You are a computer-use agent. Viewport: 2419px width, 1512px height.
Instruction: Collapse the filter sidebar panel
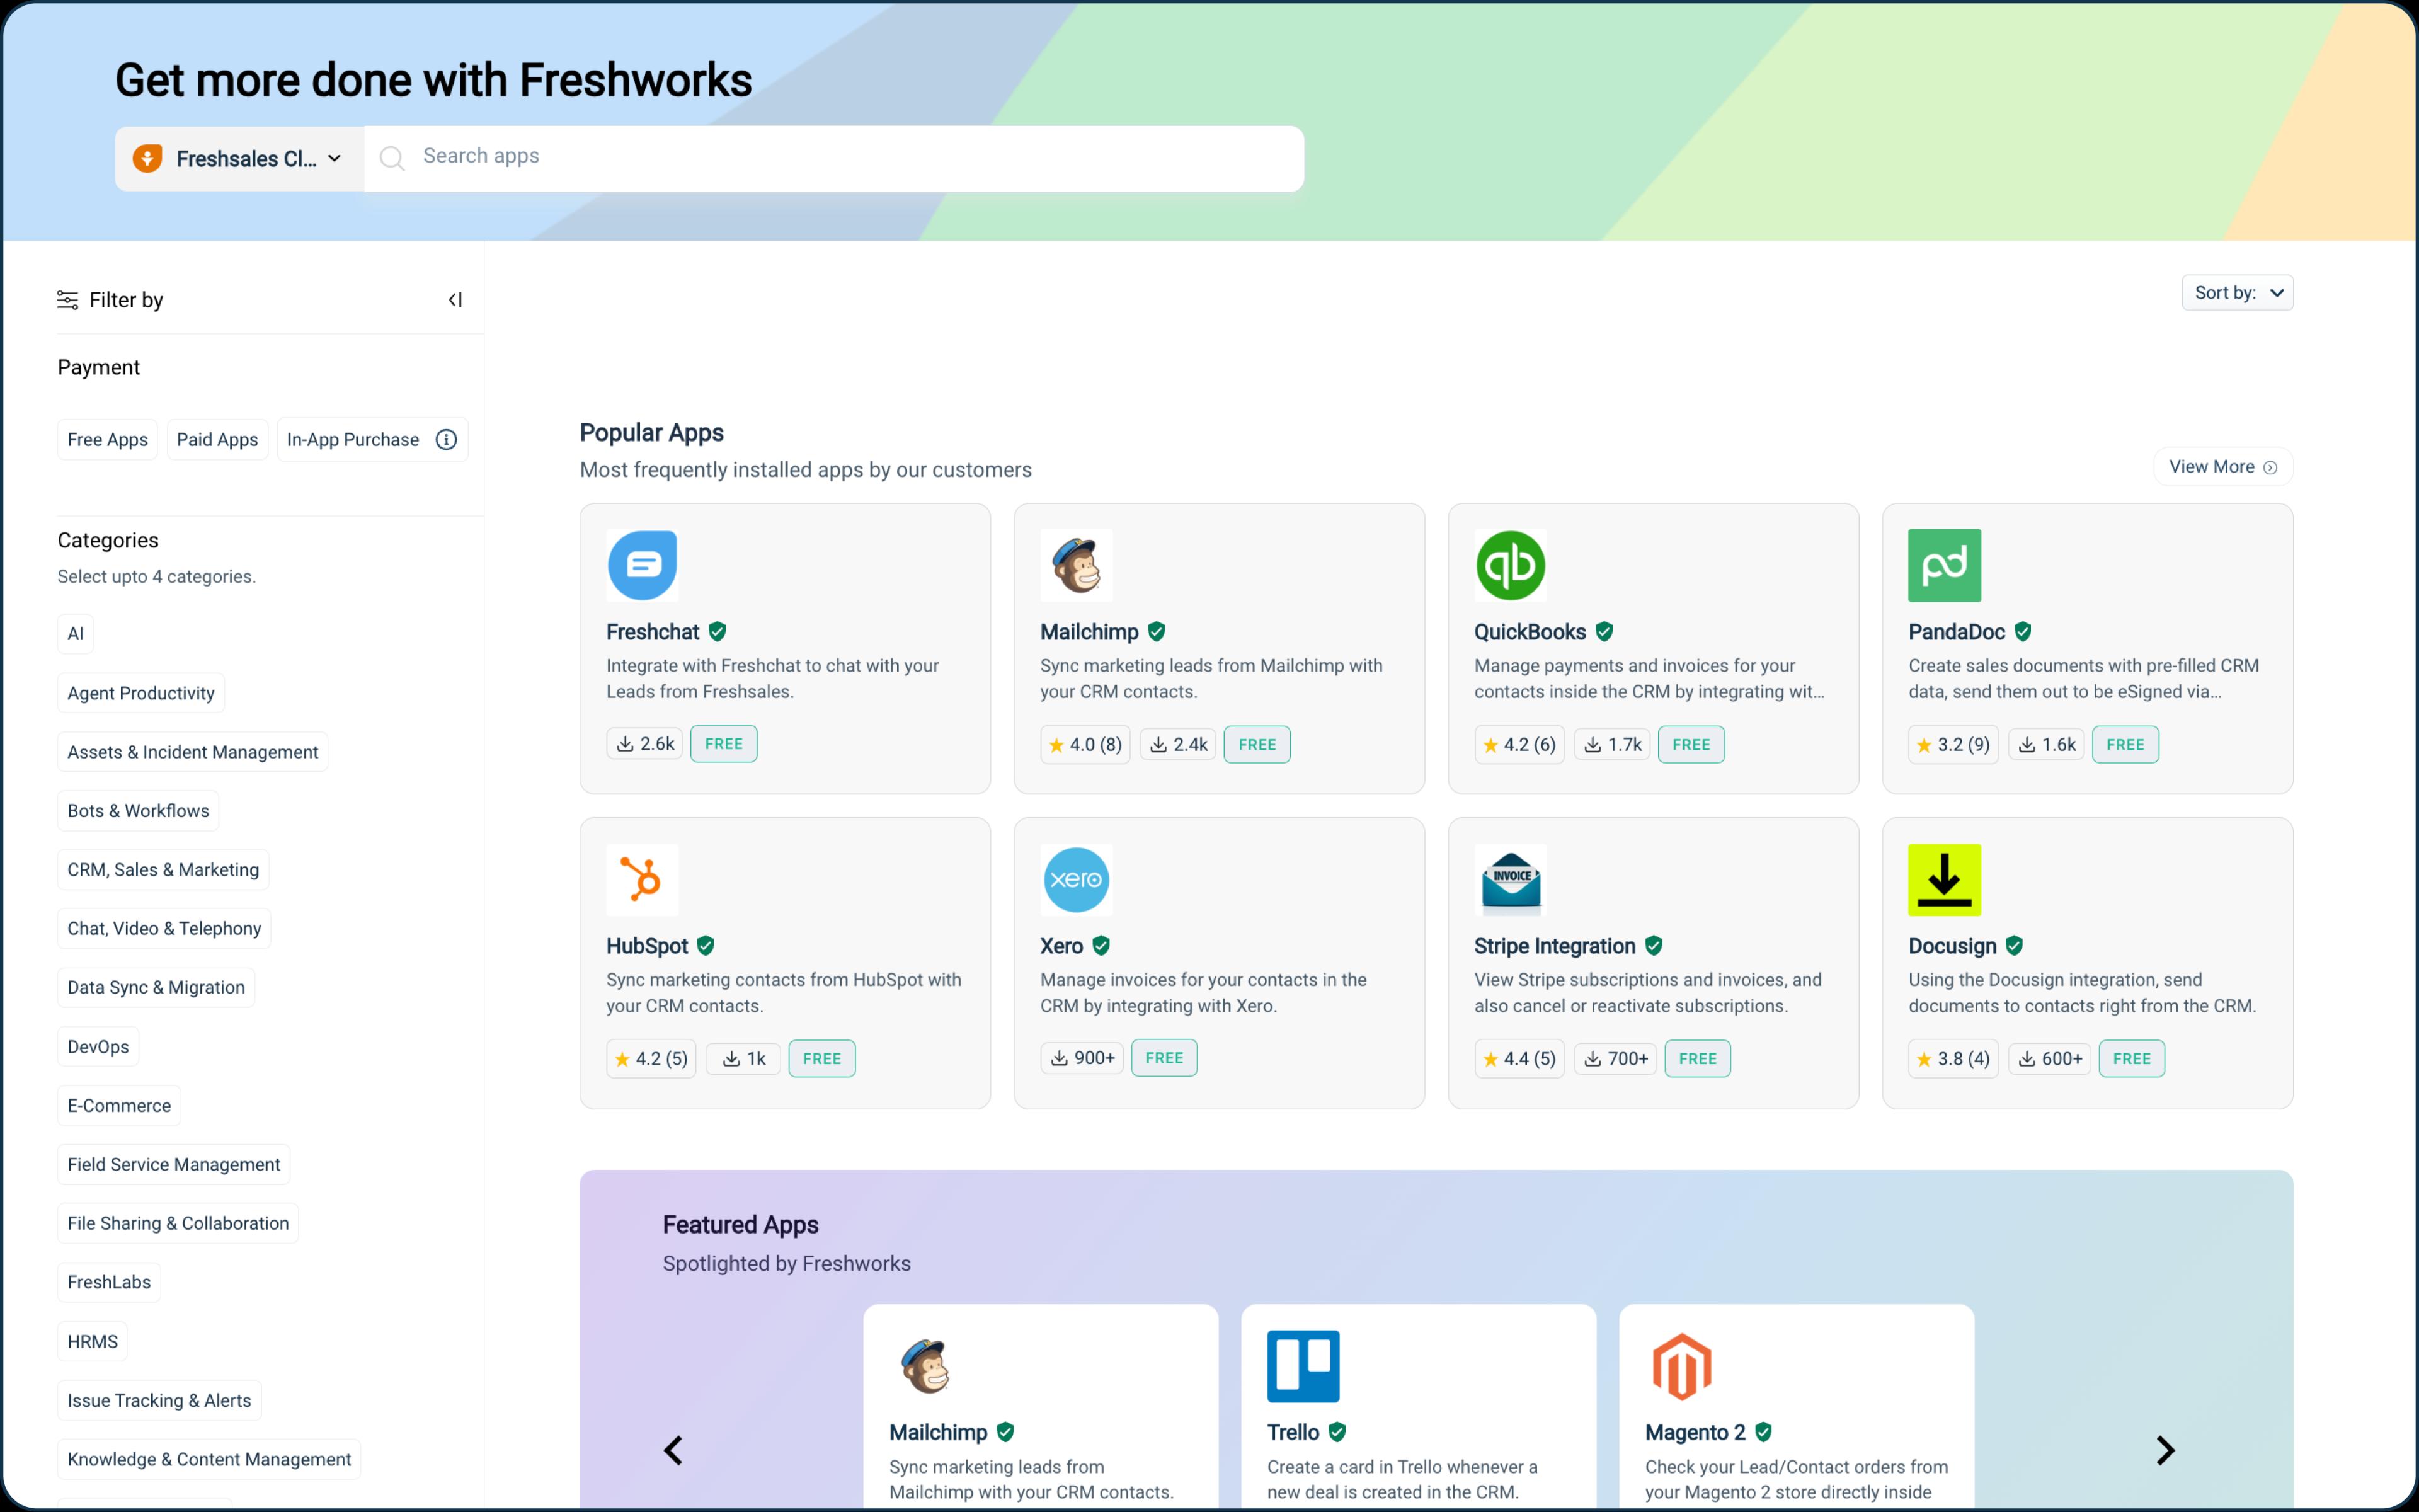click(455, 300)
